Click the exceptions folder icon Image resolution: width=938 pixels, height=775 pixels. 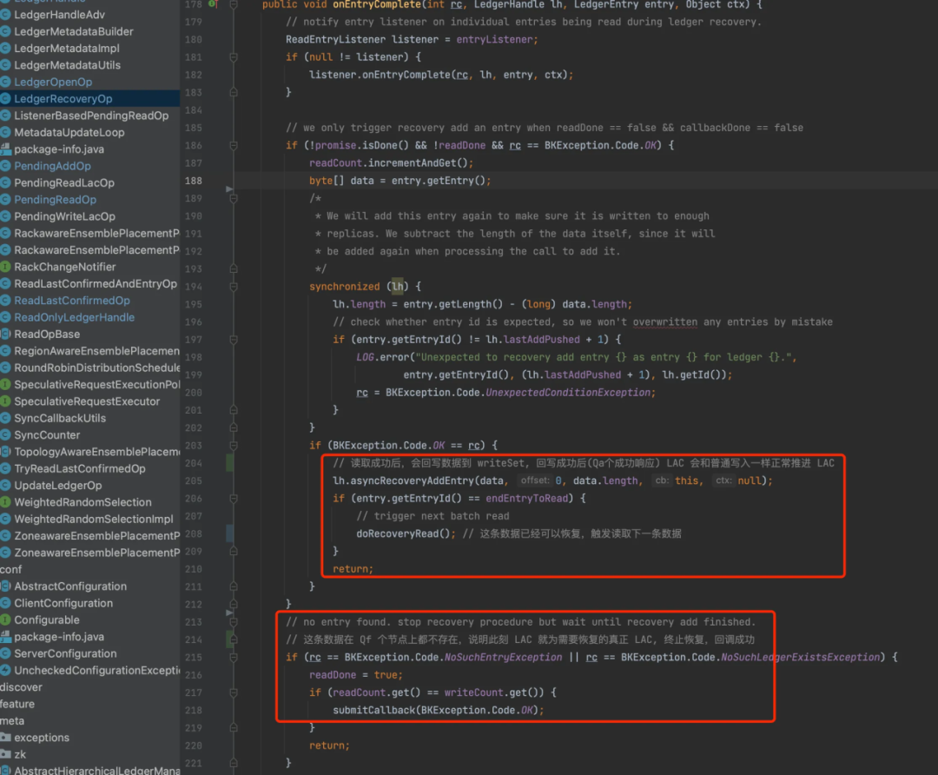(5, 738)
